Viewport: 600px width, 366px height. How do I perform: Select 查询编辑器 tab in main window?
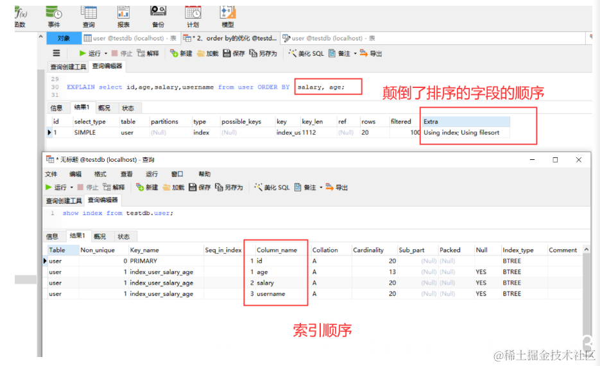(x=107, y=66)
